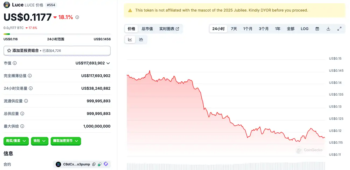The image size is (350, 170).
Task: Open the 钱包 dropdown
Action: coord(40,141)
